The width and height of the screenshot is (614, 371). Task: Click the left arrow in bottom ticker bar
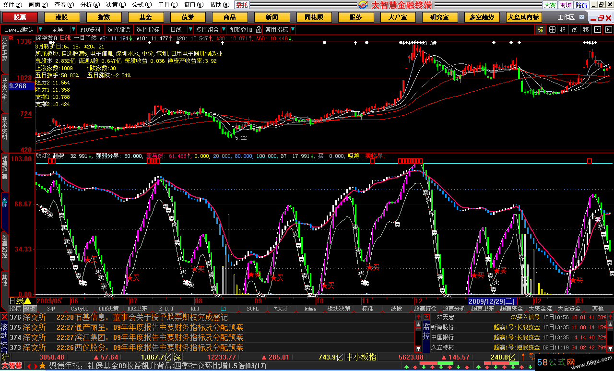29,366
